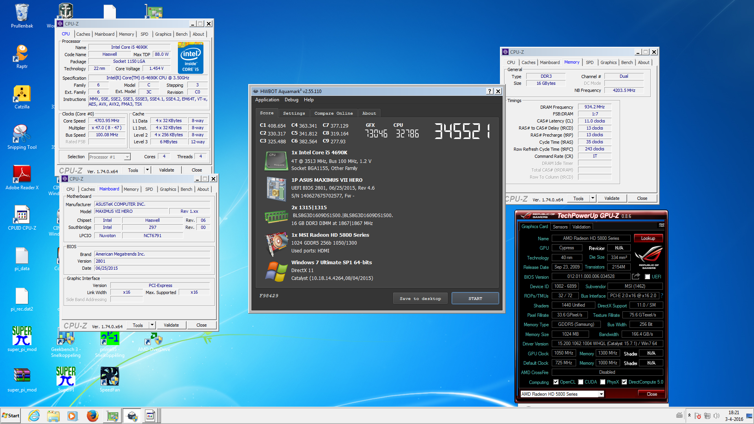Click the volume speaker tray icon
The width and height of the screenshot is (754, 424).
click(716, 416)
